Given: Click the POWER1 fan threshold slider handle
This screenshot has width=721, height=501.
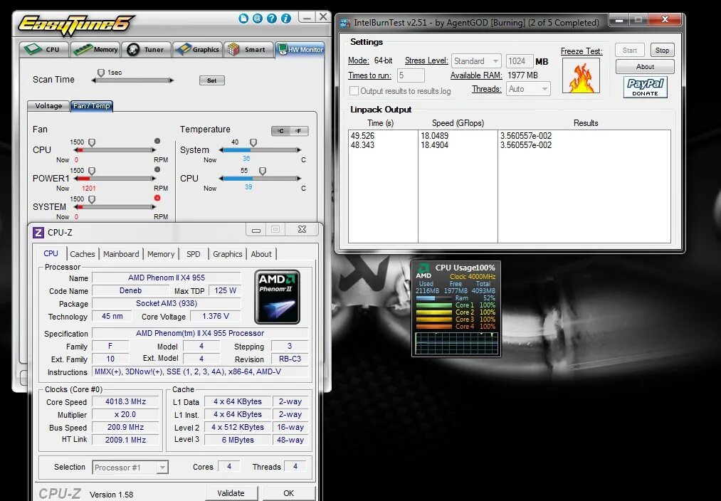Looking at the screenshot, I should (x=92, y=171).
